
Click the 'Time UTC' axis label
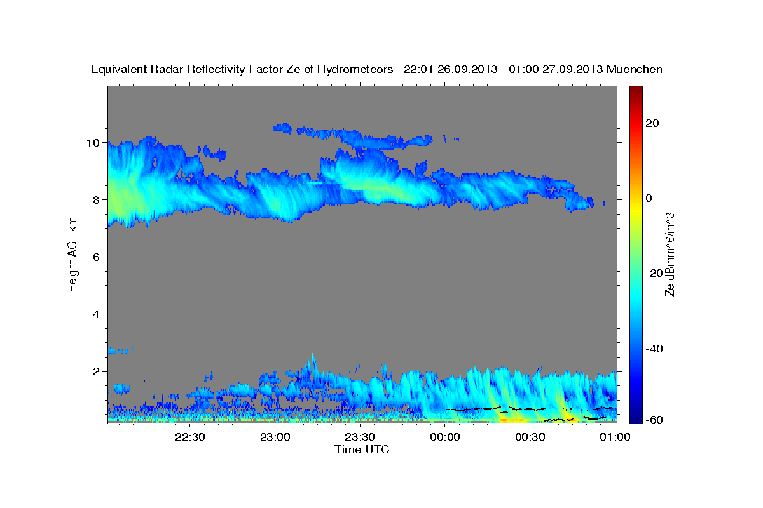pos(362,450)
